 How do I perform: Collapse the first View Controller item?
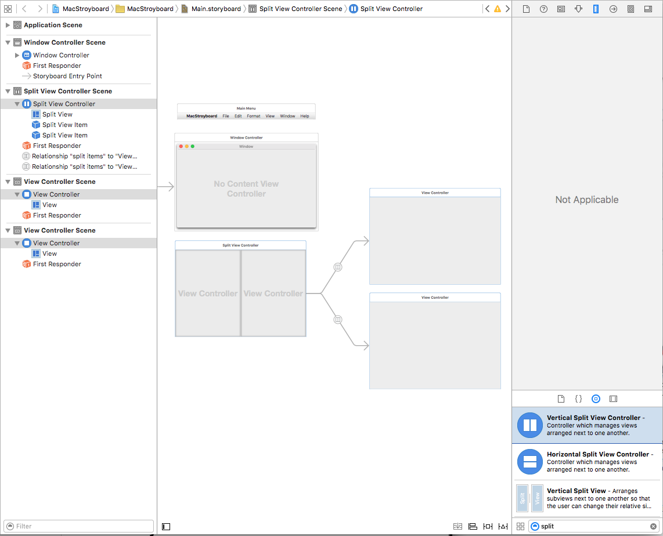17,194
